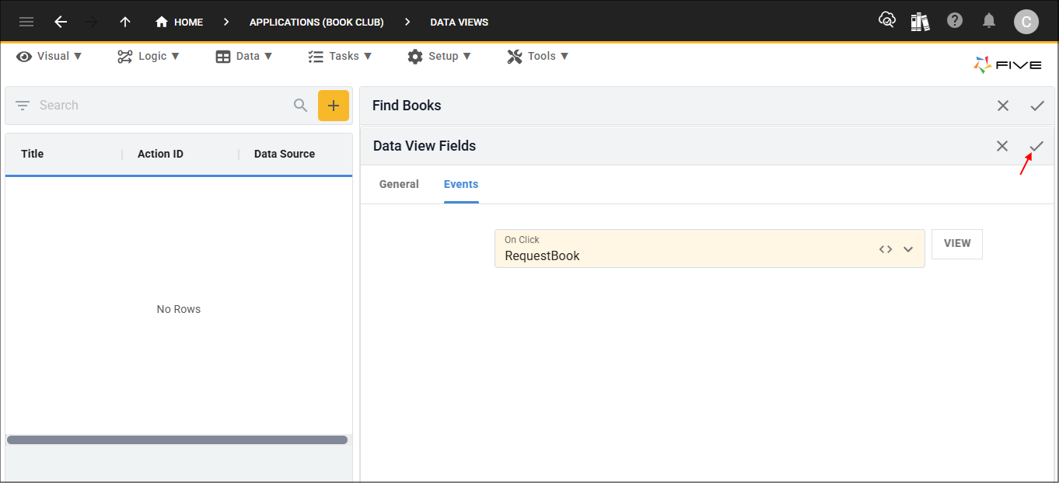Add a new data view with plus button
The width and height of the screenshot is (1059, 483).
[334, 106]
